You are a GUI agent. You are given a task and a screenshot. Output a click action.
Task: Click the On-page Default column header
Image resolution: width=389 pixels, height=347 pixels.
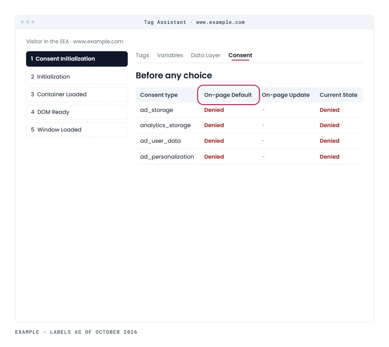pos(228,95)
